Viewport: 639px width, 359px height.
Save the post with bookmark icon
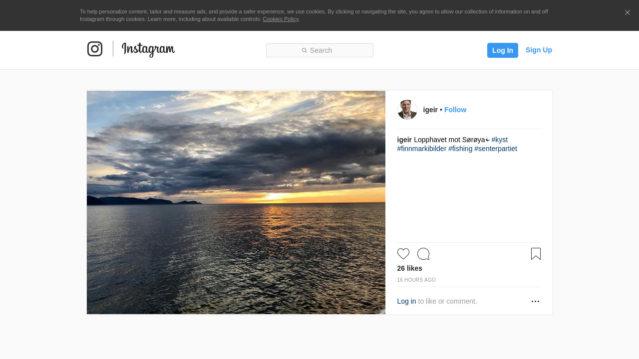(536, 254)
